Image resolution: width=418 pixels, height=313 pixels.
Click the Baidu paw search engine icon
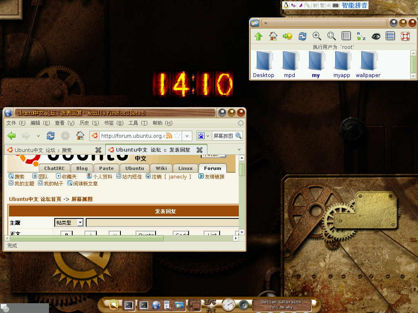coord(201,136)
